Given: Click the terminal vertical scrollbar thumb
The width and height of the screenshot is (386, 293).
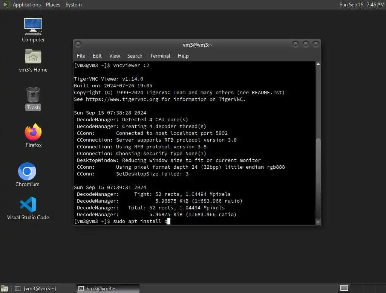Looking at the screenshot, I should coord(318,179).
